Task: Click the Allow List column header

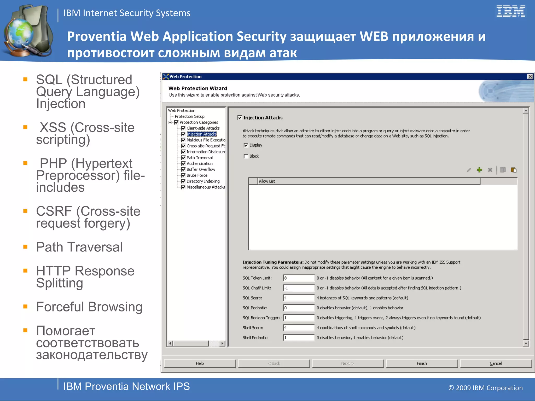Action: tap(369, 181)
